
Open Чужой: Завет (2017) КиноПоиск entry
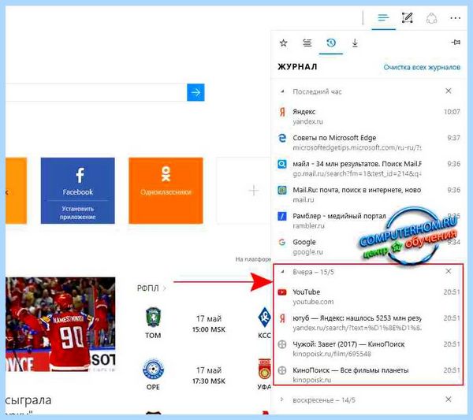coord(369,348)
